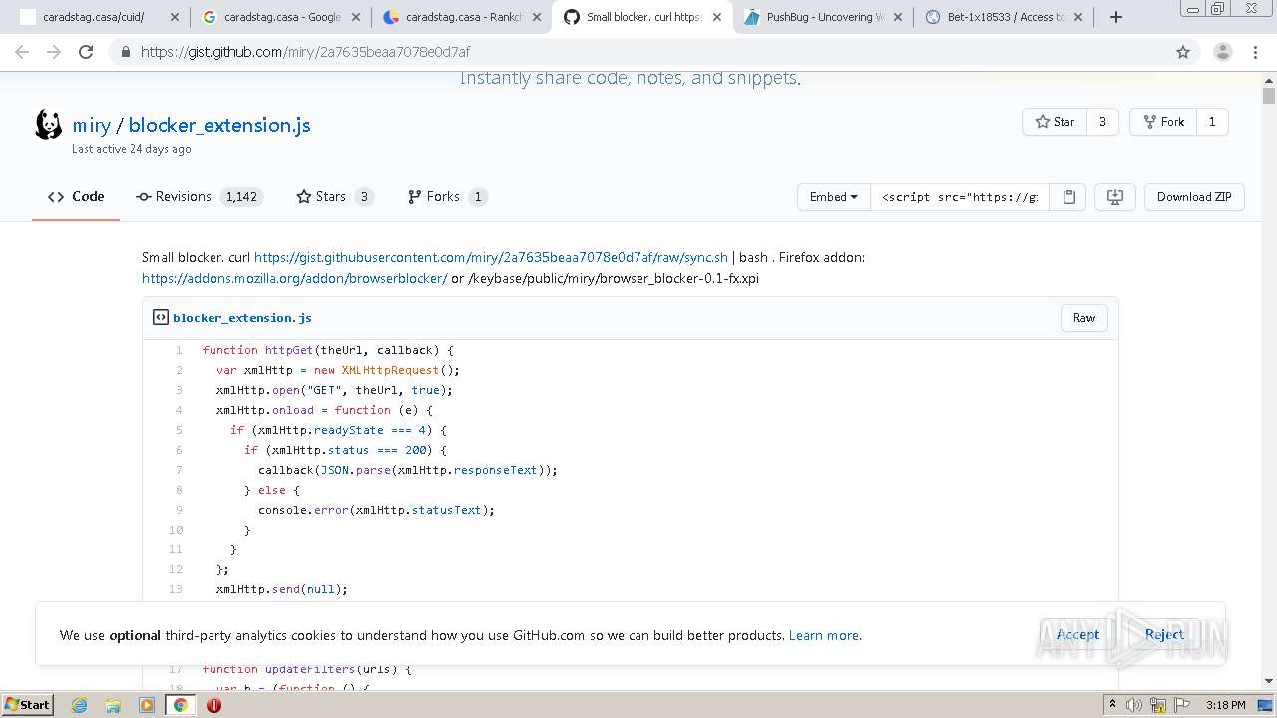Bookmark page with star icon
The image size is (1277, 718).
point(1183,52)
